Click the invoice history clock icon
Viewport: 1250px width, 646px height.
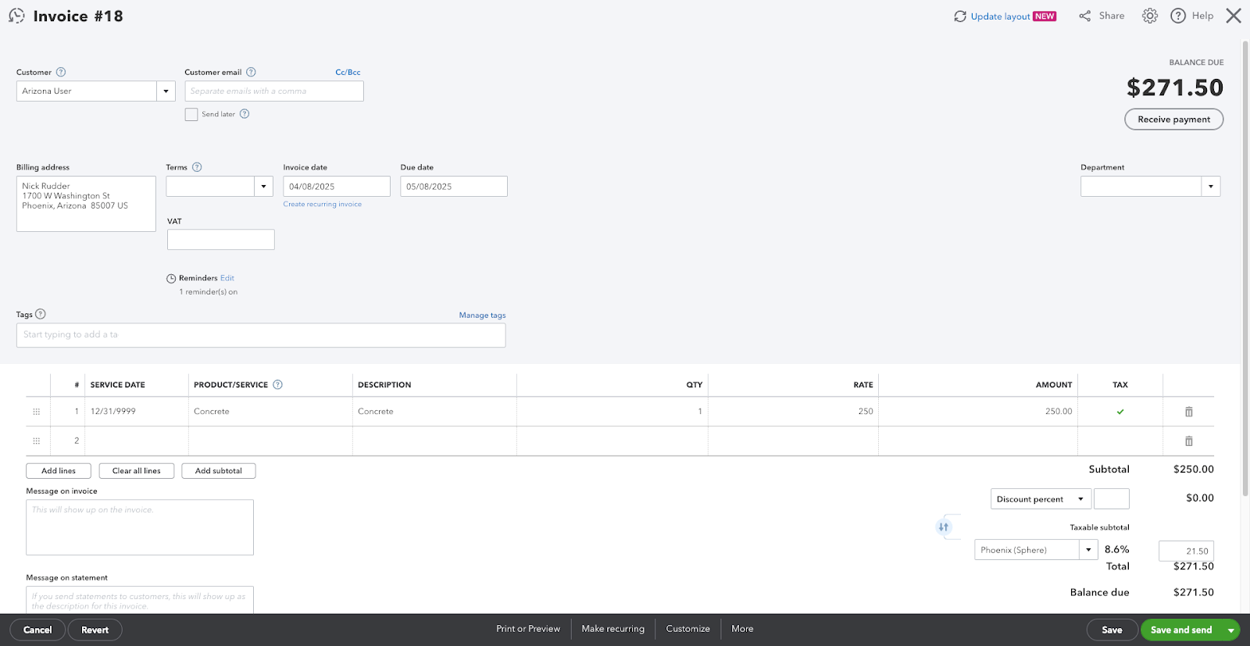click(16, 16)
